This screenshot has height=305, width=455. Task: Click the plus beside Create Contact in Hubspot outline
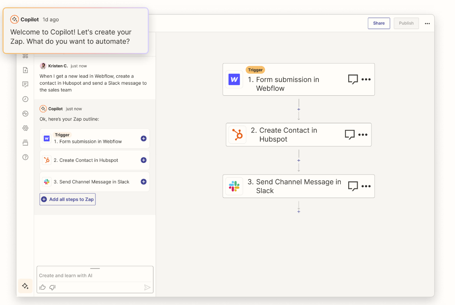coord(143,160)
